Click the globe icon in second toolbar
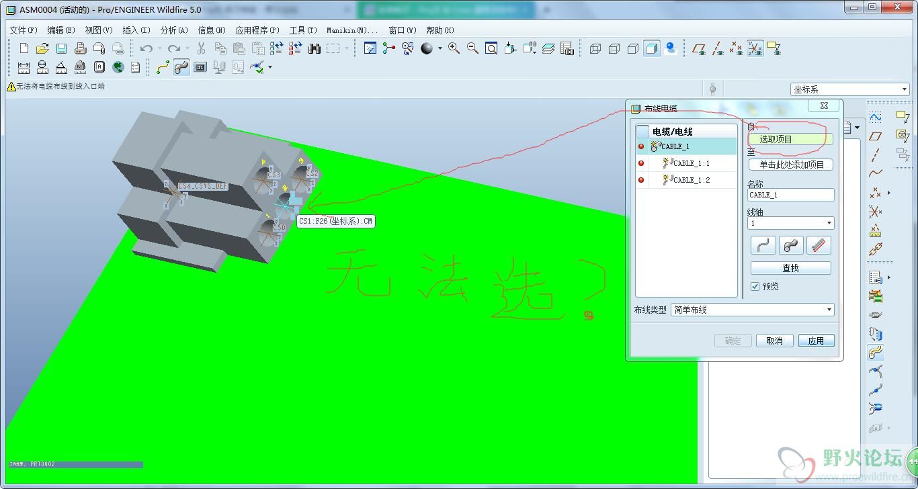Viewport: 918px width, 489px height. click(x=118, y=67)
